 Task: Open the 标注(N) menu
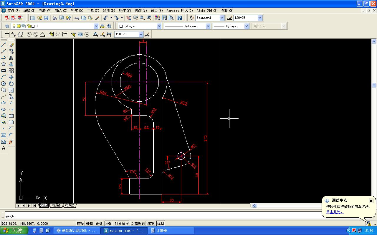(x=125, y=11)
